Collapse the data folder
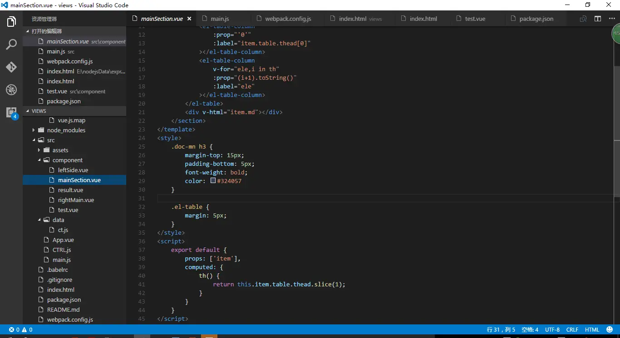 74,220
